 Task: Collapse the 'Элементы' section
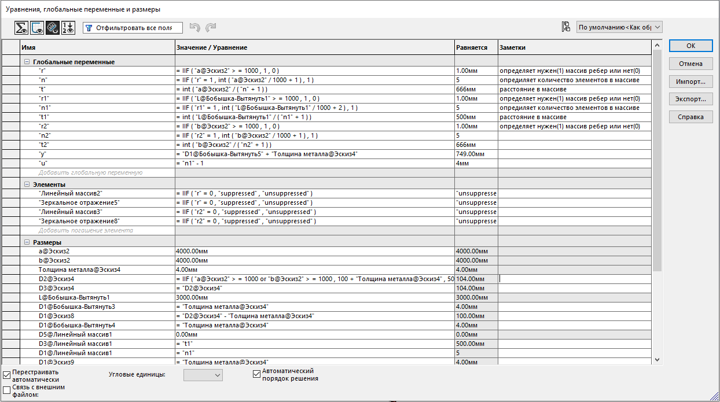point(27,185)
